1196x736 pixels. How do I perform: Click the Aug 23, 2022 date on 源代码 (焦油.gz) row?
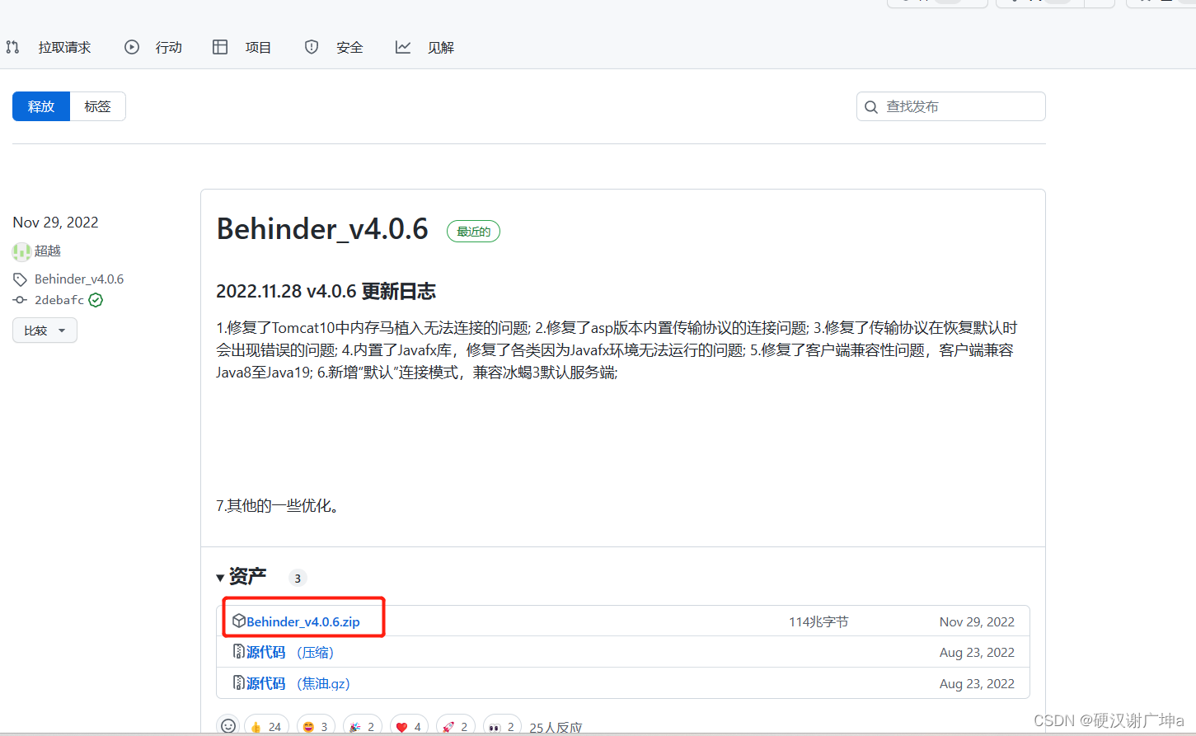(x=977, y=684)
